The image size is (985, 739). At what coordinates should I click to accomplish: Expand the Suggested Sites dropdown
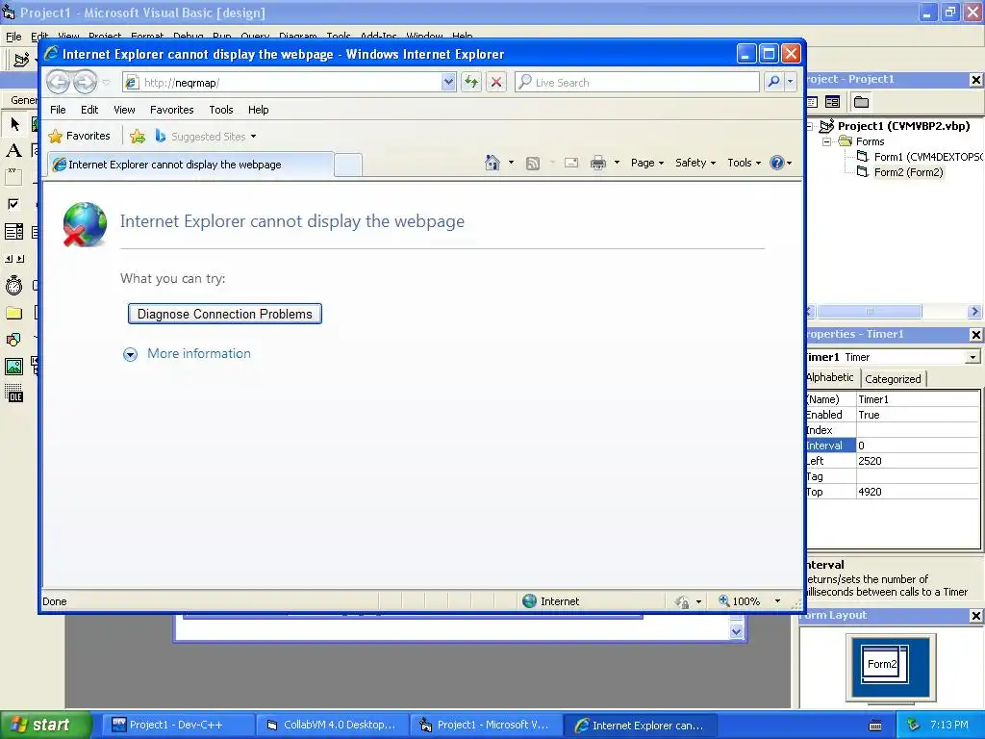point(253,137)
